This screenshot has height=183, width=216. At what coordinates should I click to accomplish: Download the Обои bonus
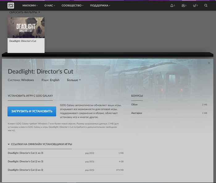point(135,105)
